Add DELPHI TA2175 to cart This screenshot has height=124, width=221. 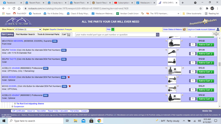click(206, 63)
